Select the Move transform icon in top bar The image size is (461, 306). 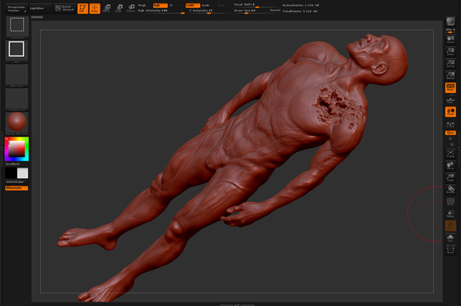pyautogui.click(x=107, y=8)
